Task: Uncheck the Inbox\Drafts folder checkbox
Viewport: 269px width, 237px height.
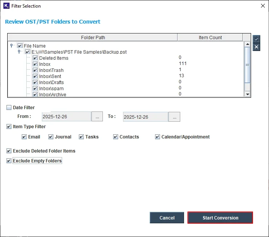Action: tap(35, 83)
